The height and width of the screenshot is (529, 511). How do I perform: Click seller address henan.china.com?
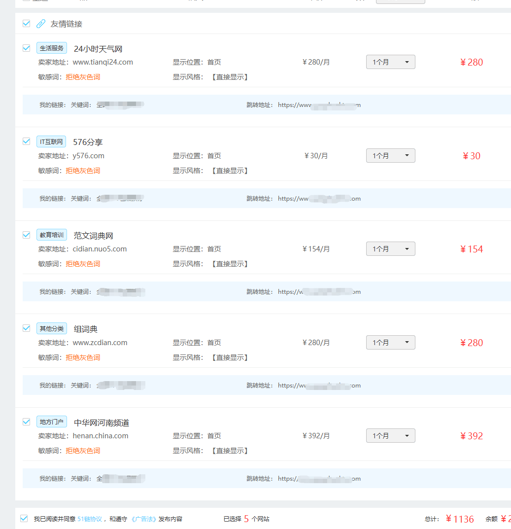pos(101,436)
